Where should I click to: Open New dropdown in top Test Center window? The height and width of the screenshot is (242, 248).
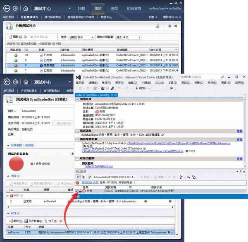tap(153, 17)
